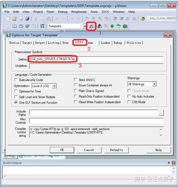This screenshot has width=178, height=187.
Task: Open the File menu
Action: tap(7, 12)
